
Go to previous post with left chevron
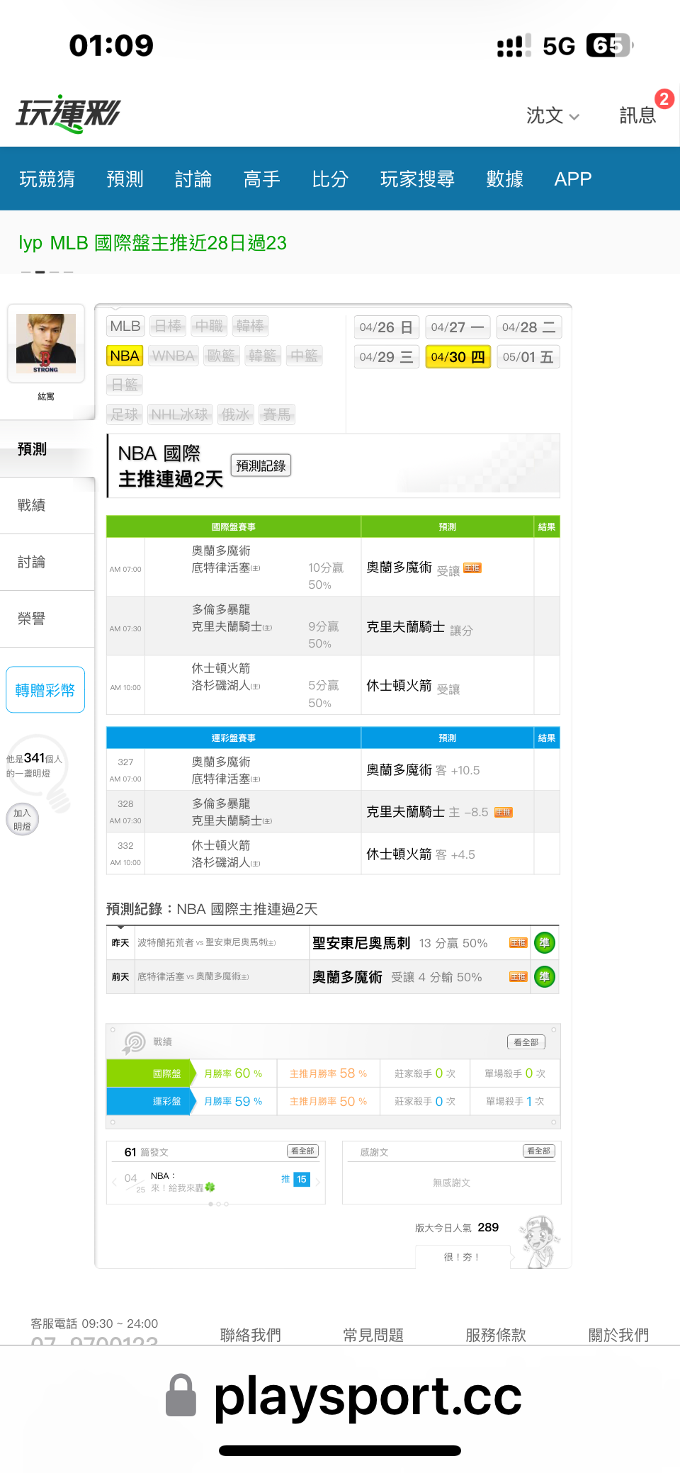click(114, 1182)
